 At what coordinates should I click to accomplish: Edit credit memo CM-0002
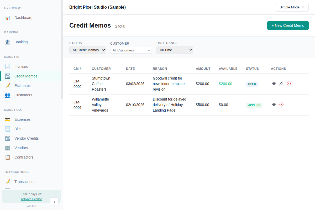281,83
